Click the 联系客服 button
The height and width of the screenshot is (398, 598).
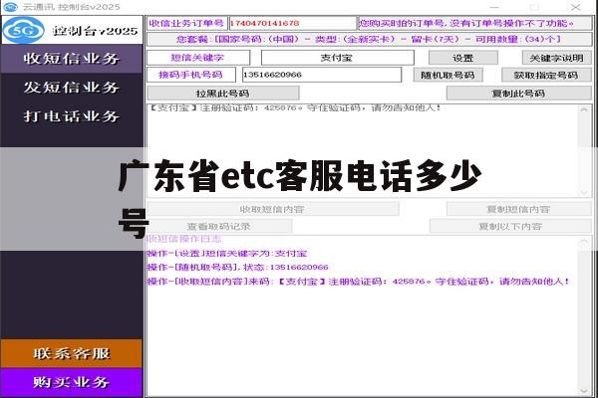(x=72, y=353)
